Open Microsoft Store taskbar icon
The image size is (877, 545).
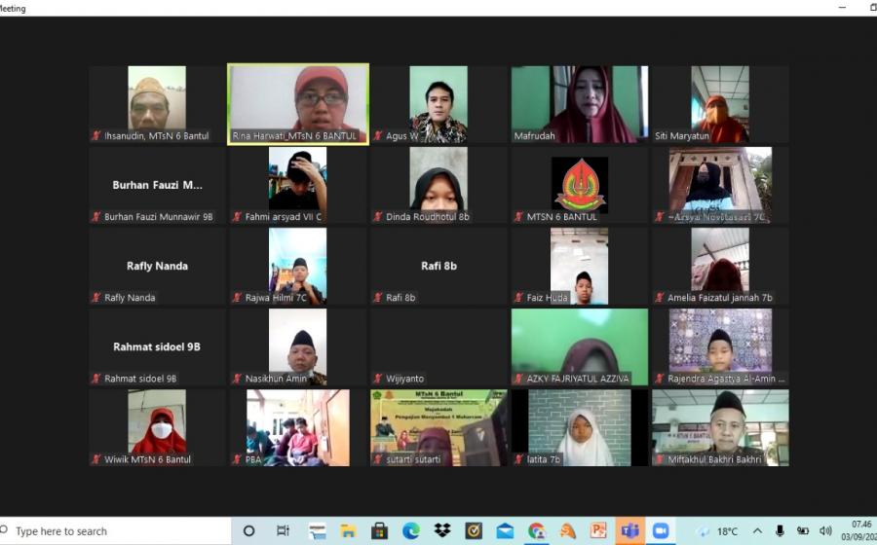379,530
